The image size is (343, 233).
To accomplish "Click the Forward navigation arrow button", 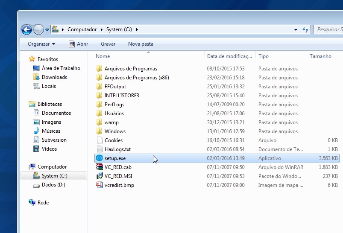I will [39, 29].
